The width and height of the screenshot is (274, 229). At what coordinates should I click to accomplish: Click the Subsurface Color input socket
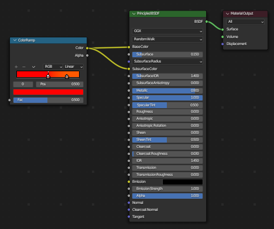pos(129,69)
